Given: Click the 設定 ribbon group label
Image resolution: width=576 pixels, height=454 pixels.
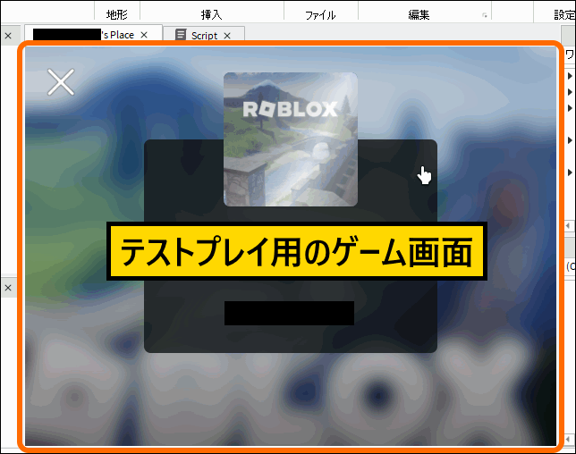Looking at the screenshot, I should [x=564, y=14].
